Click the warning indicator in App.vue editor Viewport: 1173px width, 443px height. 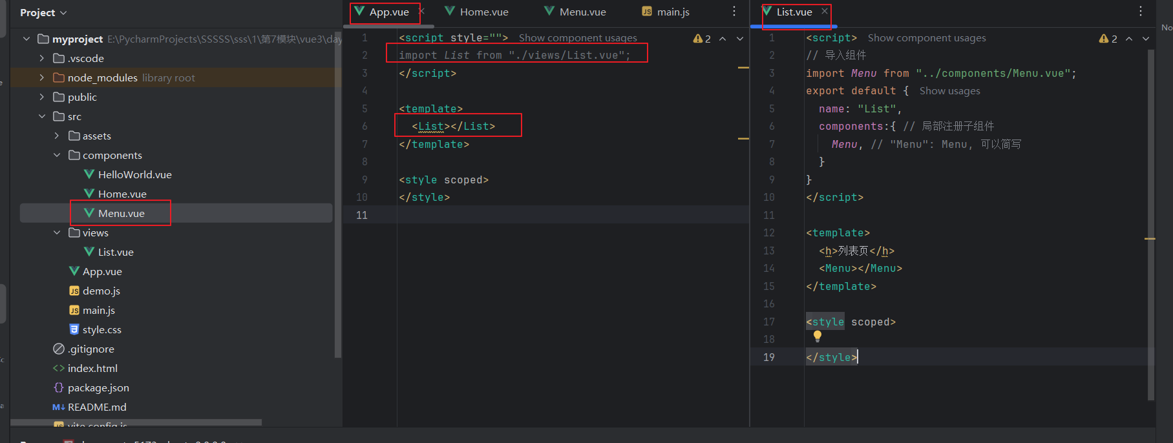[x=702, y=39]
